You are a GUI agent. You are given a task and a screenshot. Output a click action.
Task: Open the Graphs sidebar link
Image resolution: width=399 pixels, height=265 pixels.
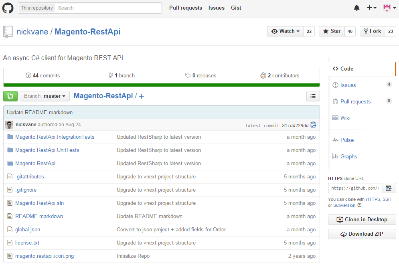click(348, 156)
